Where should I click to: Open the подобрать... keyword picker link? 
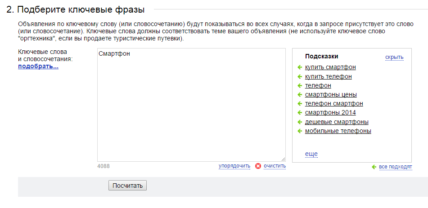38,66
